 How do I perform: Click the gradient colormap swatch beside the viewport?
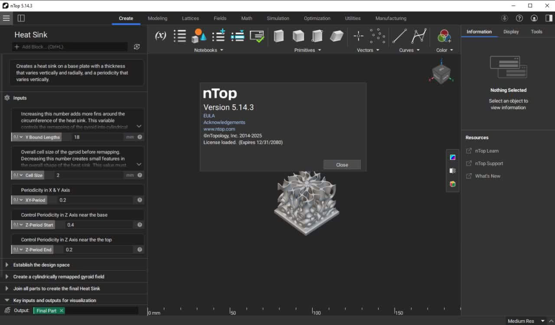(452, 157)
